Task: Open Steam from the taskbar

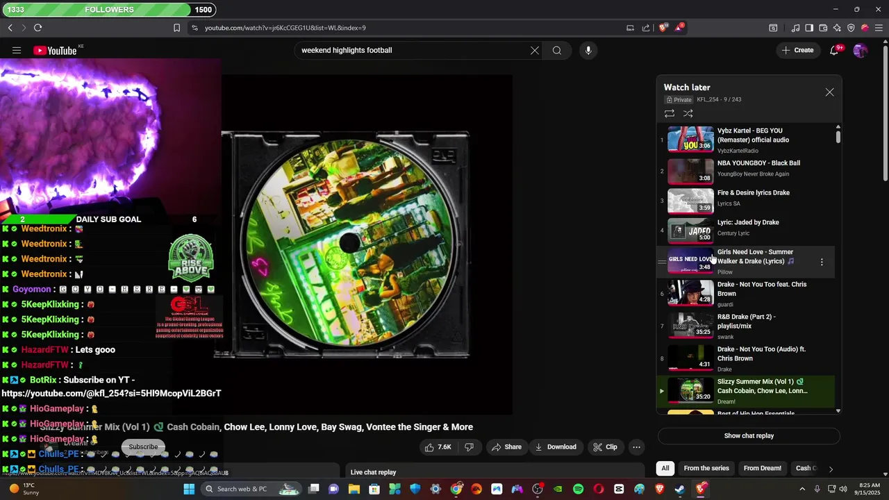Action: 679,489
